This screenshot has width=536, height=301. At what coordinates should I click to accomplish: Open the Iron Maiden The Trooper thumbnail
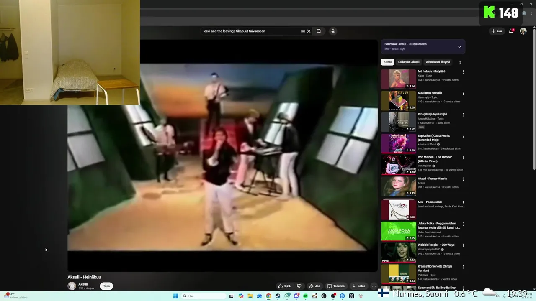coord(399,165)
